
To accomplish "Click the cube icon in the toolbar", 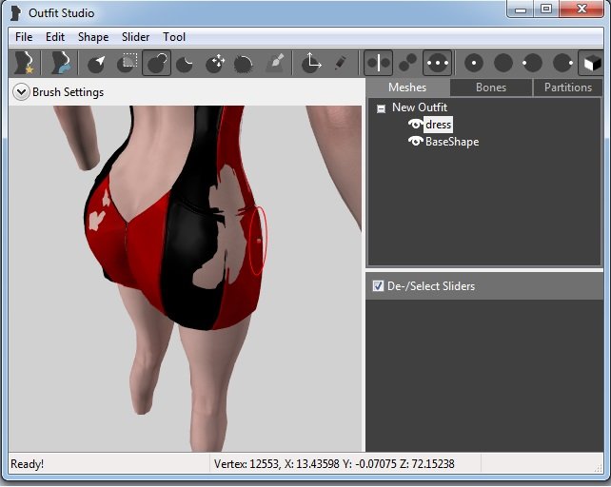I will coord(591,63).
